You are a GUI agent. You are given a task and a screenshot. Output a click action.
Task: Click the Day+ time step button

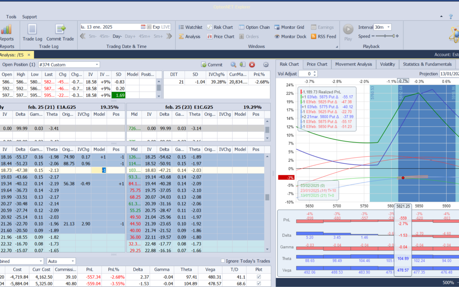coord(130,36)
